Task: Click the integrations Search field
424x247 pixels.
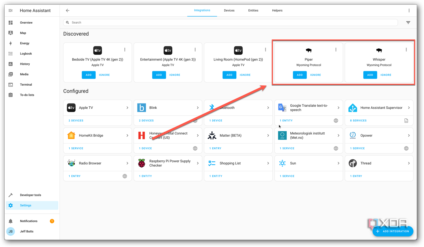Action: coord(231,23)
